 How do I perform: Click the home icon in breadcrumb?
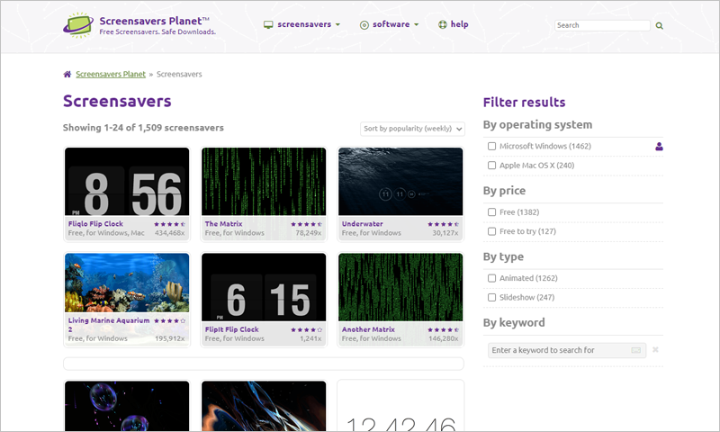click(x=67, y=74)
